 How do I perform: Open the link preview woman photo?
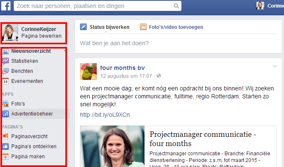click(112, 146)
